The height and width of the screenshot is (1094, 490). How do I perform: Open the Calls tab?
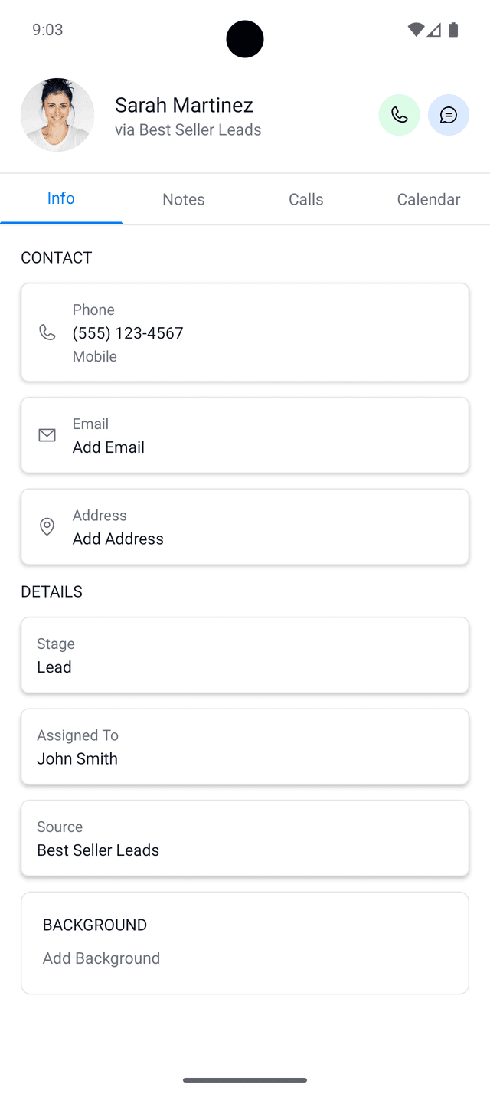coord(305,198)
